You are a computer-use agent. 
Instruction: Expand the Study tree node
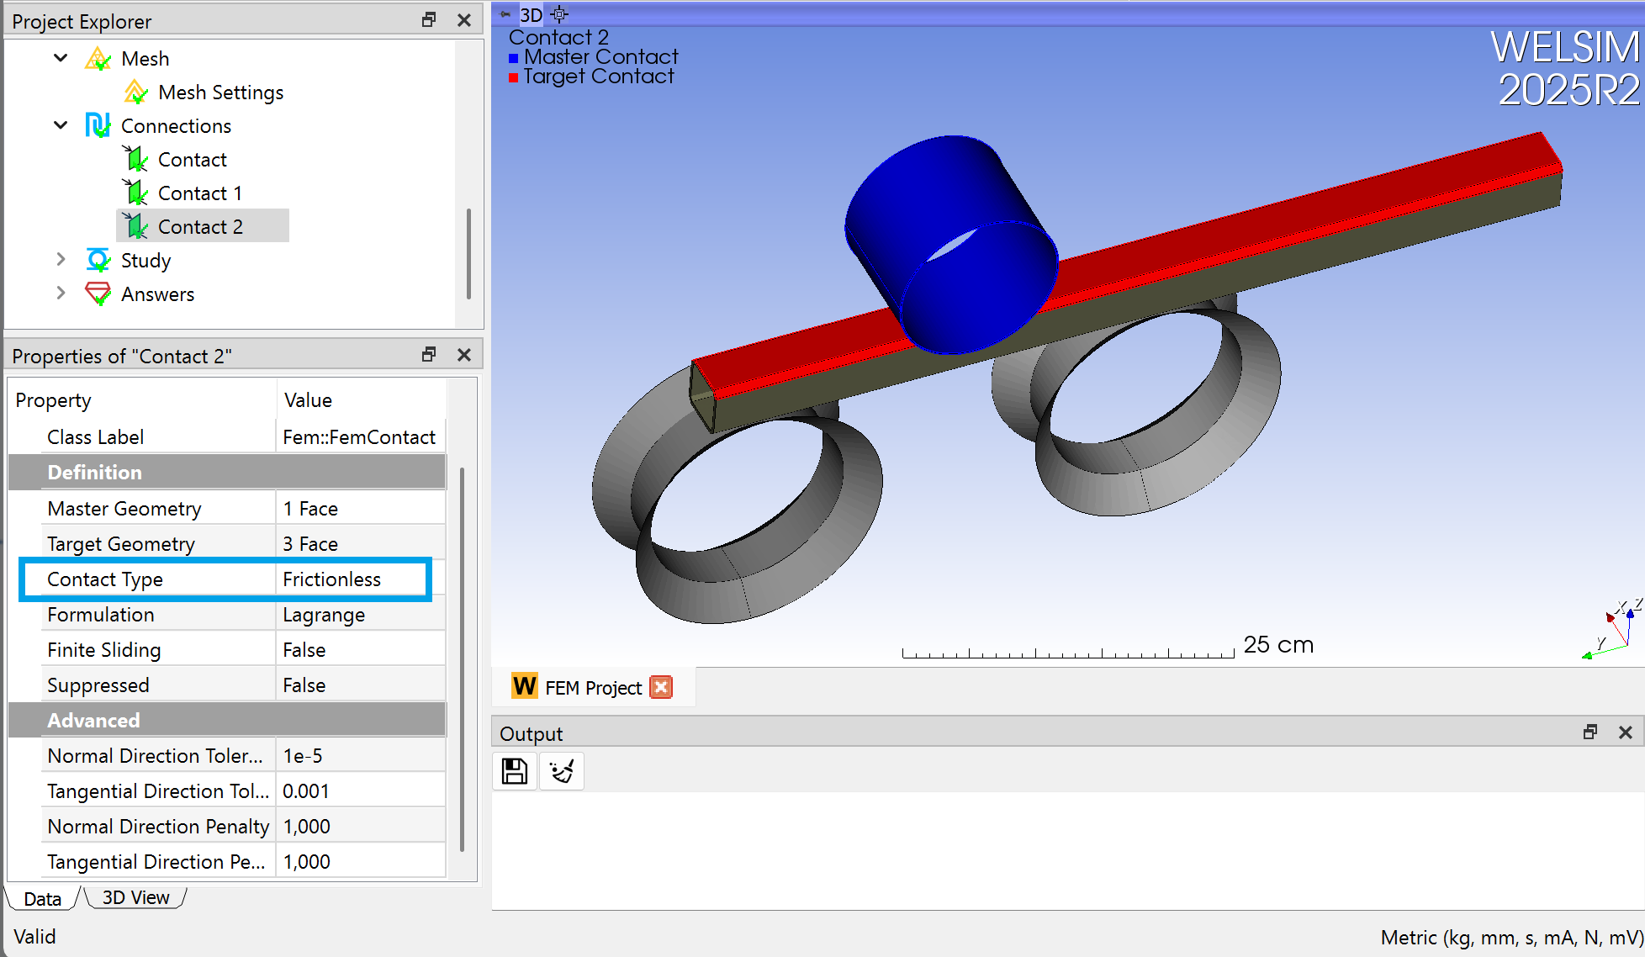[61, 260]
